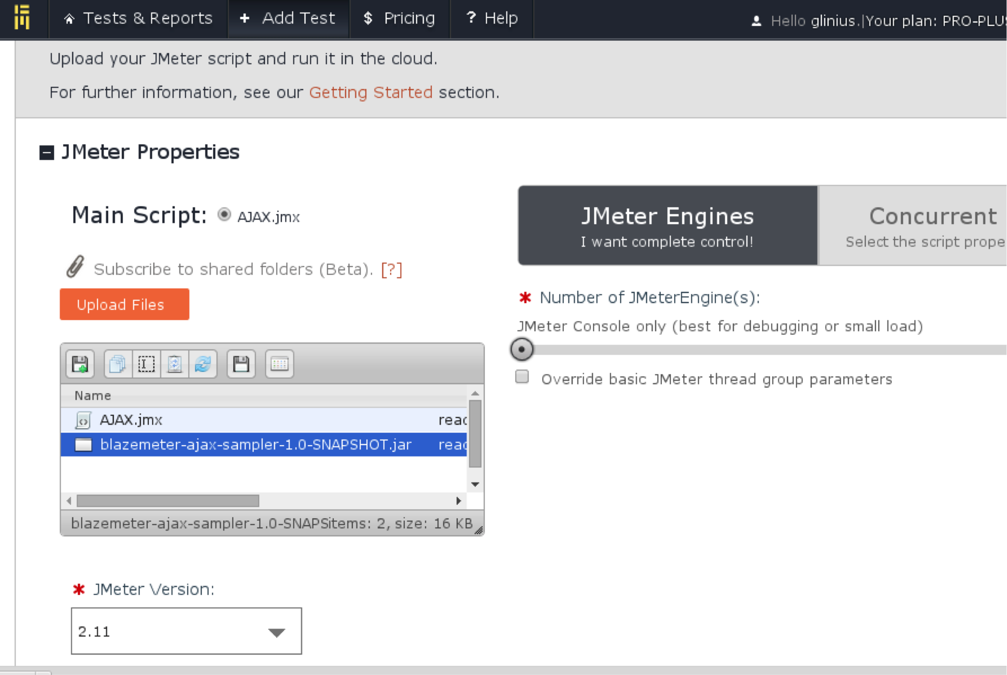
Task: Click the Number of JMeterEngines slider handle
Action: pyautogui.click(x=522, y=349)
